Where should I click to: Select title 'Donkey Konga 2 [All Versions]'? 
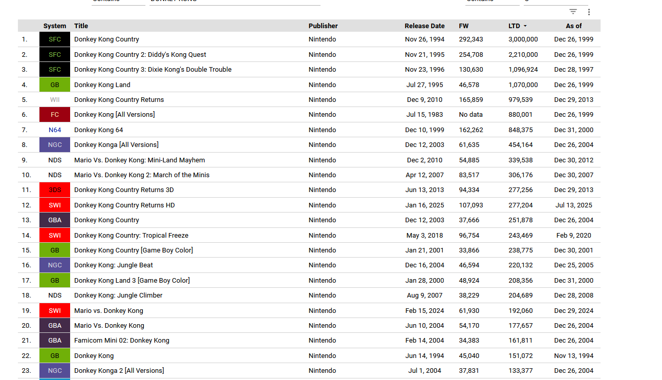(x=119, y=371)
